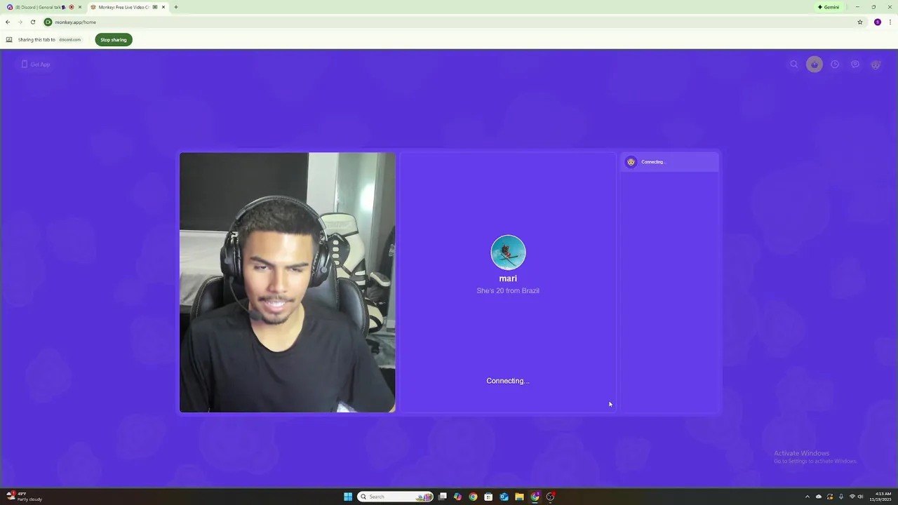Screen dimensions: 898x505
Task: View site information icon in address bar
Action: [x=48, y=22]
